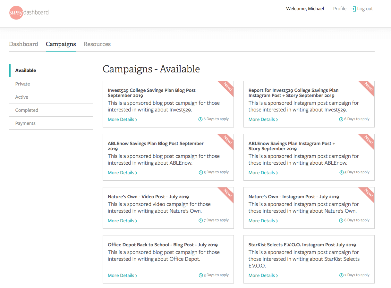Open More Details for Report for Invest529 Instagram Post
This screenshot has width=391, height=288.
pyautogui.click(x=263, y=119)
